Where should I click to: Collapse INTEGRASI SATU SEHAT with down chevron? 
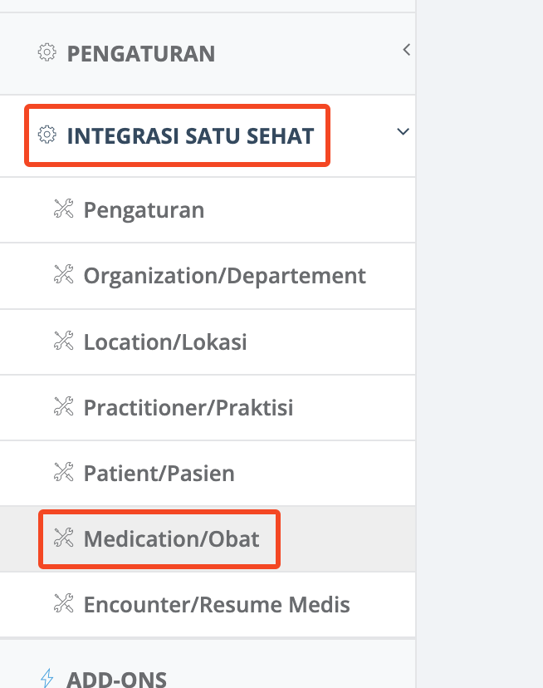tap(403, 131)
